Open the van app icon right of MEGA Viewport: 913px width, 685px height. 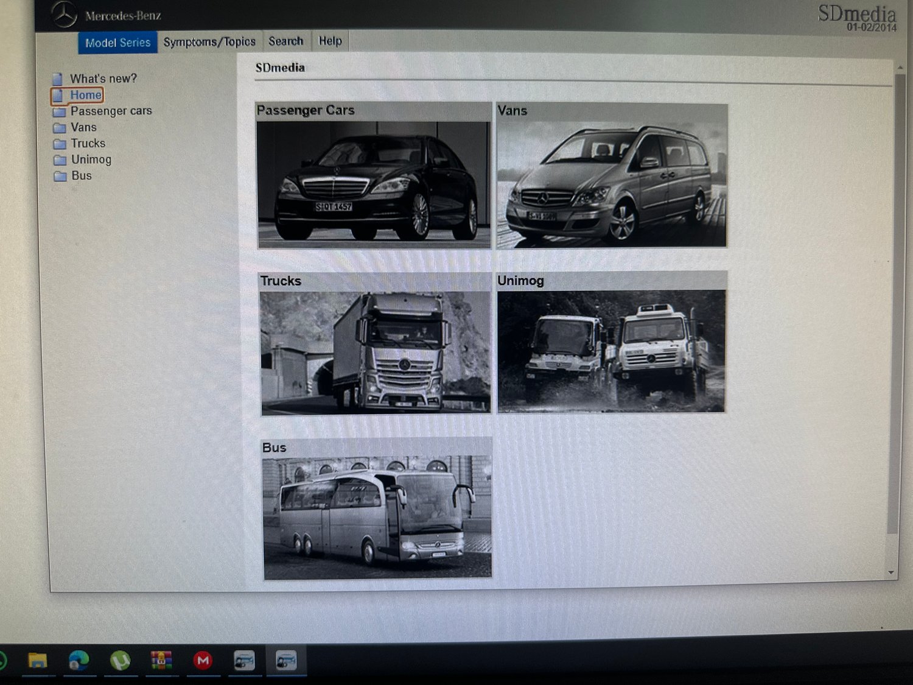pos(245,661)
